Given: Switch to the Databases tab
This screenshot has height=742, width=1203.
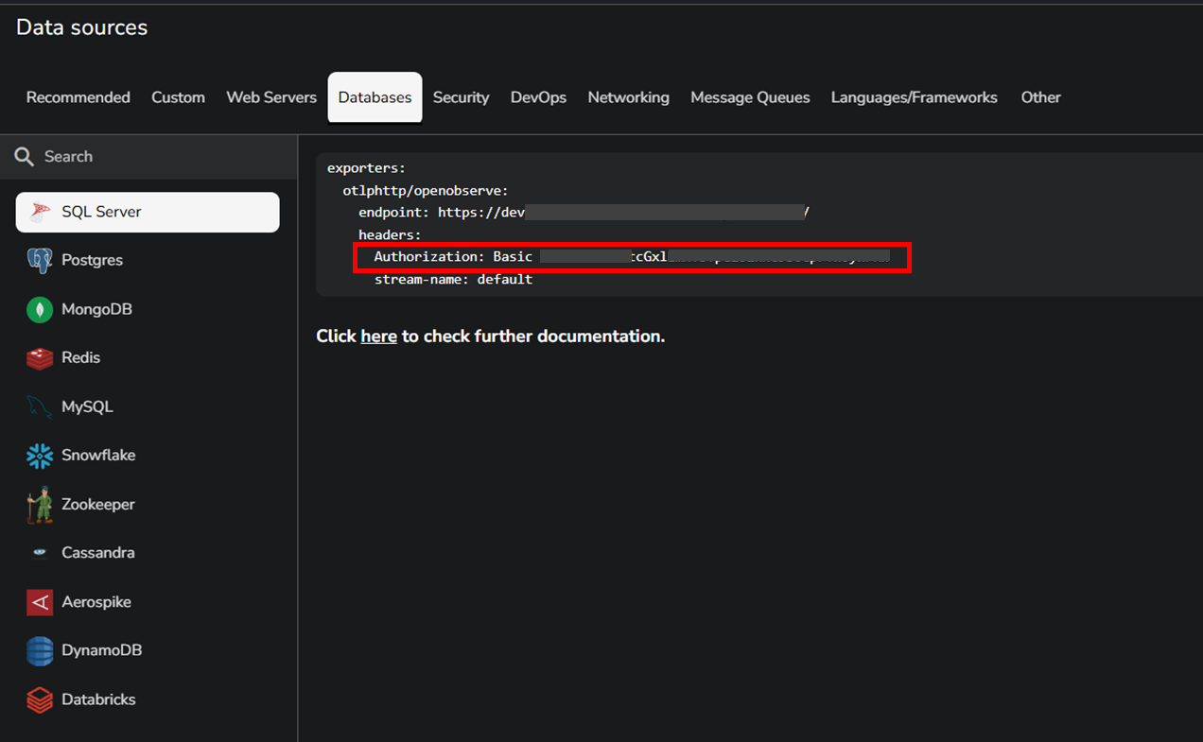Looking at the screenshot, I should coord(375,96).
